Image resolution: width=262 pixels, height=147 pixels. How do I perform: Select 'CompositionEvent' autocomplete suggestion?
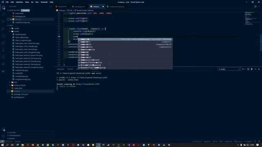(x=125, y=60)
